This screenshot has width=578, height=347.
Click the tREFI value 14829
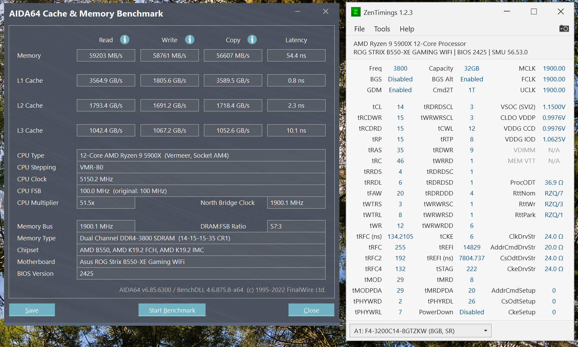471,247
